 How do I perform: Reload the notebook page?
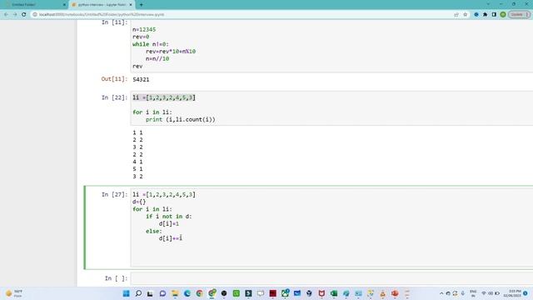[x=24, y=15]
